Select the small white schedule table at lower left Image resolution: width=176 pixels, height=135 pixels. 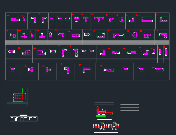[24, 119]
